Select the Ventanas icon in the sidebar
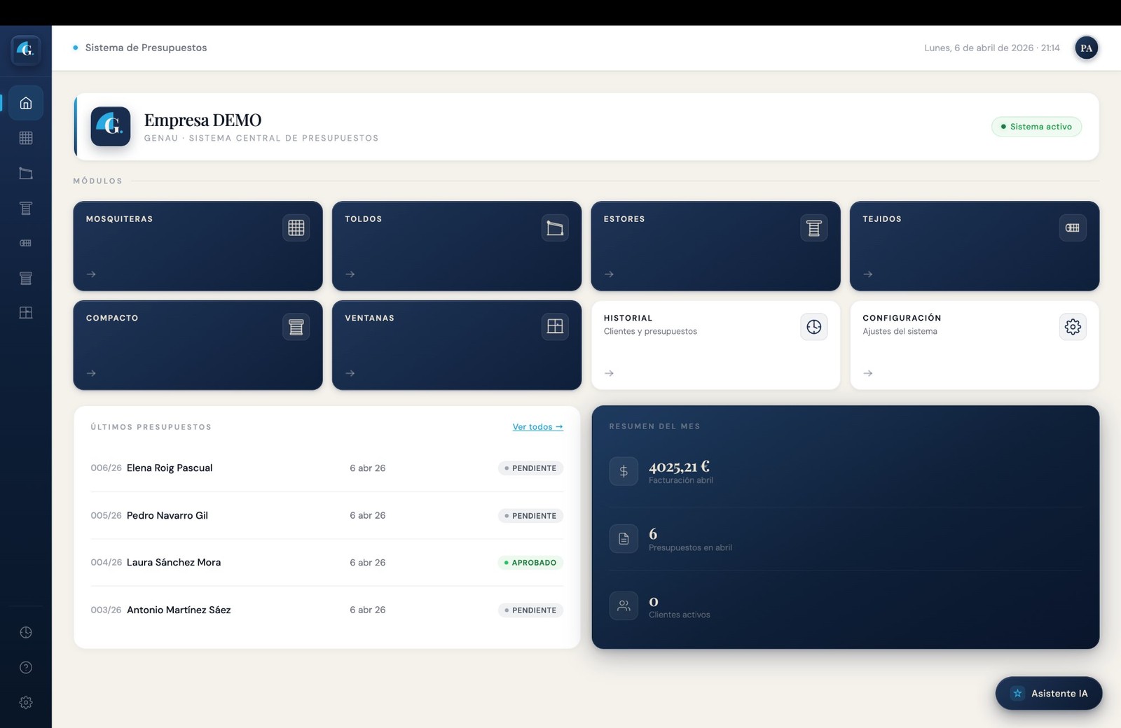This screenshot has height=728, width=1121. coord(26,313)
